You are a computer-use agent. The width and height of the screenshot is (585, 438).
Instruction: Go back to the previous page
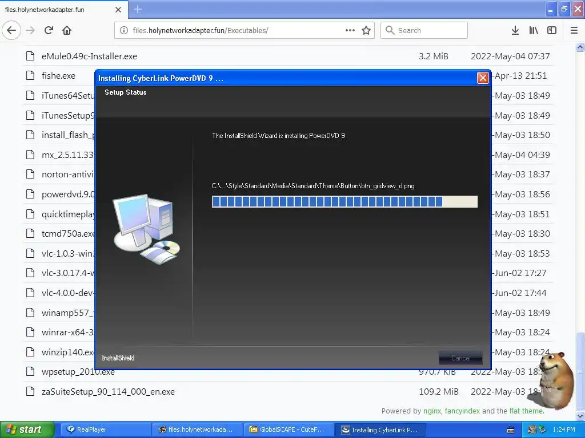(11, 30)
